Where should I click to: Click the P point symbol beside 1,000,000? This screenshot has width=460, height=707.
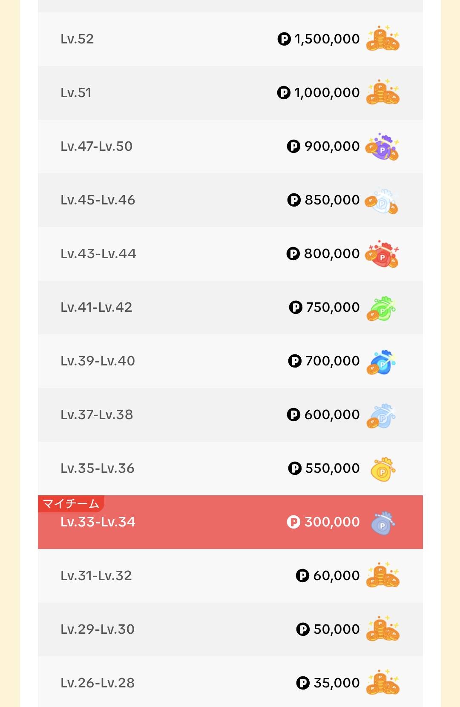(284, 92)
